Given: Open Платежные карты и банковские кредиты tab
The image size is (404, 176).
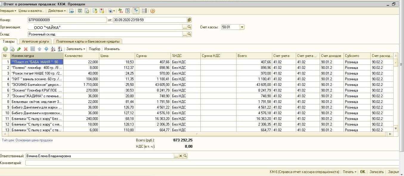Looking at the screenshot, I should pyautogui.click(x=88, y=41).
